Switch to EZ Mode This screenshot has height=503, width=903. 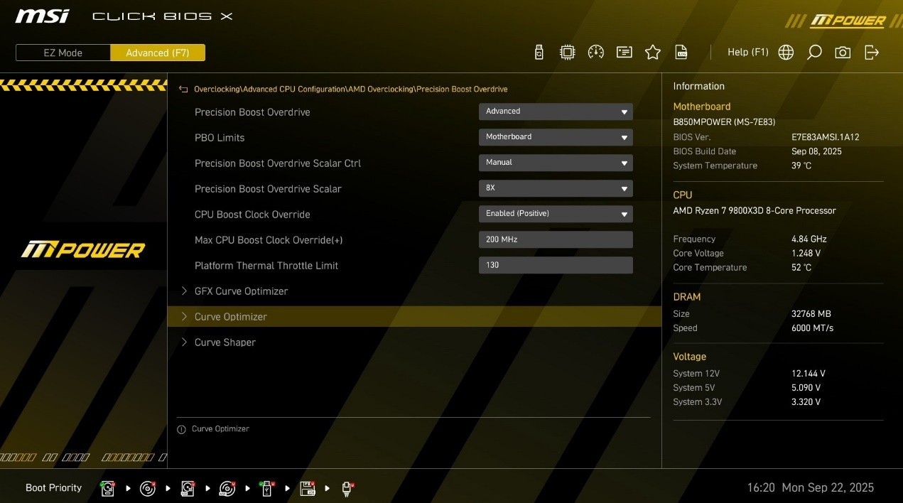point(63,53)
